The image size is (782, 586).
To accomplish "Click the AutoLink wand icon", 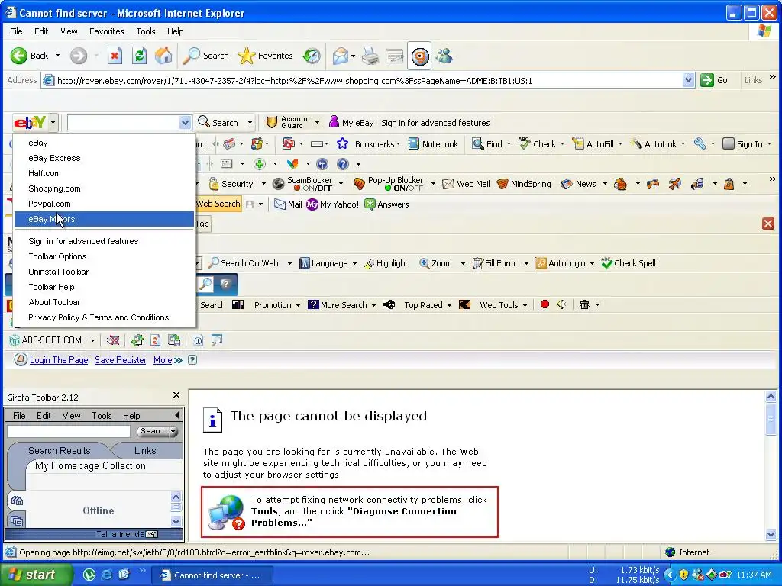I will 636,144.
